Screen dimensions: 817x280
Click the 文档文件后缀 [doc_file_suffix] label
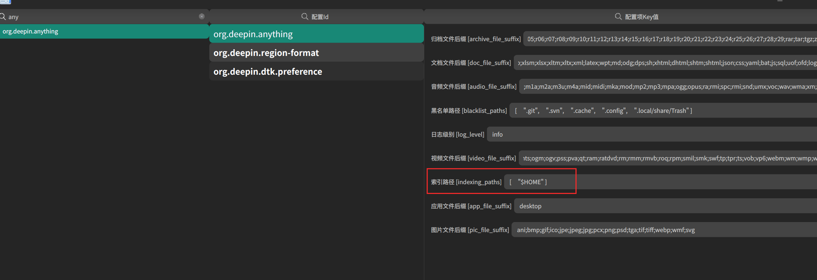coord(471,63)
